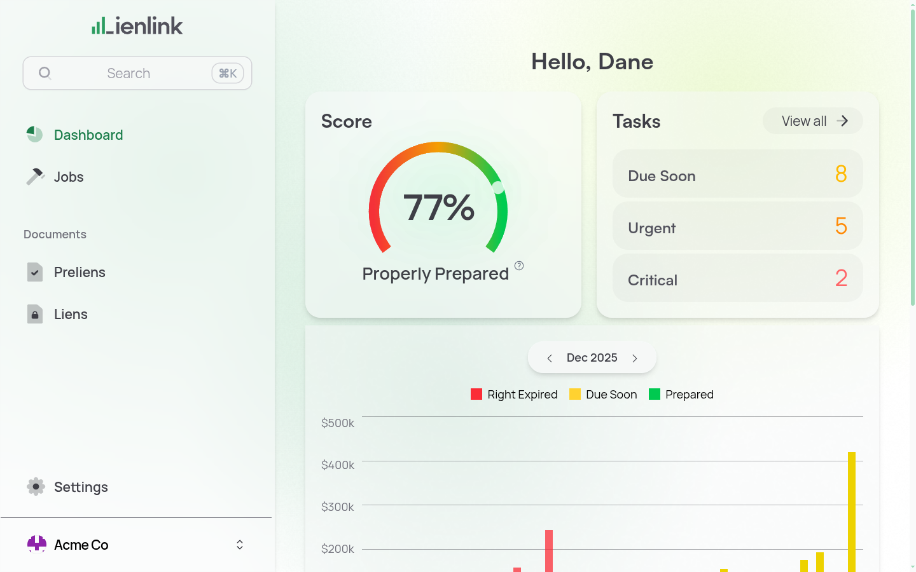Toggle the Right Expired legend entry

(x=514, y=394)
